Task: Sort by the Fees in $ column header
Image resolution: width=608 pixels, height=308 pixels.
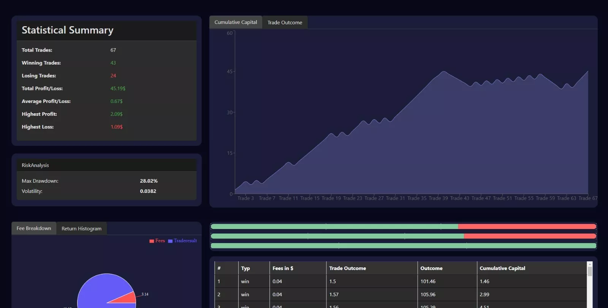Action: coord(298,268)
